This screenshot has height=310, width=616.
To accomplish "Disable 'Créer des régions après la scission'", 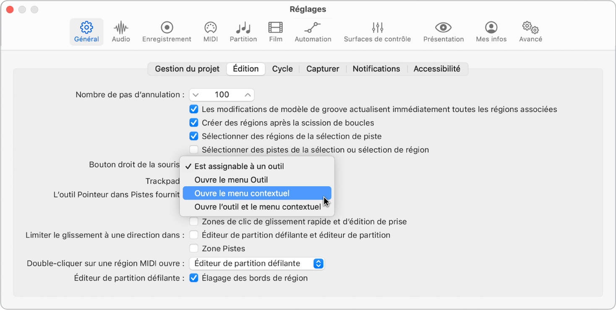I will (193, 122).
